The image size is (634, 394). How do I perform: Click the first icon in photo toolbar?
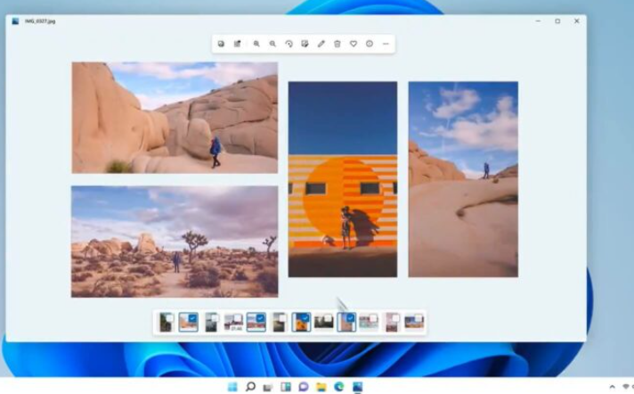pos(221,44)
